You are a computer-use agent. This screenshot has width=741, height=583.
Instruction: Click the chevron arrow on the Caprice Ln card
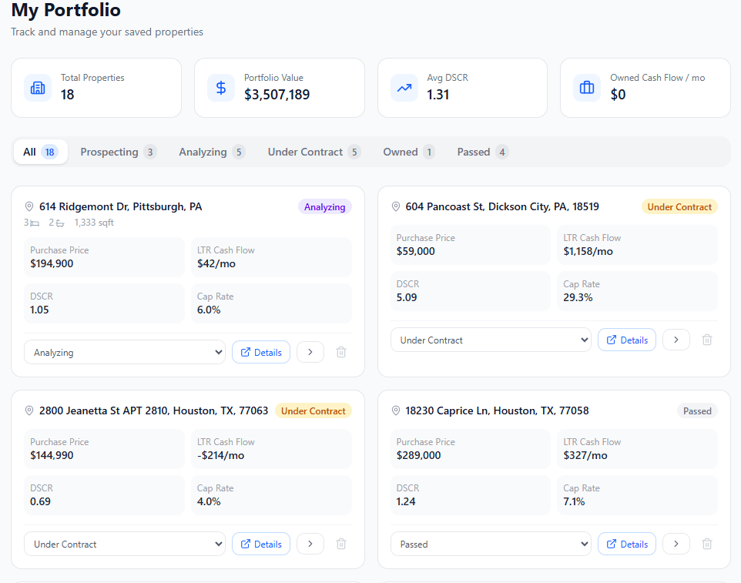pyautogui.click(x=676, y=544)
